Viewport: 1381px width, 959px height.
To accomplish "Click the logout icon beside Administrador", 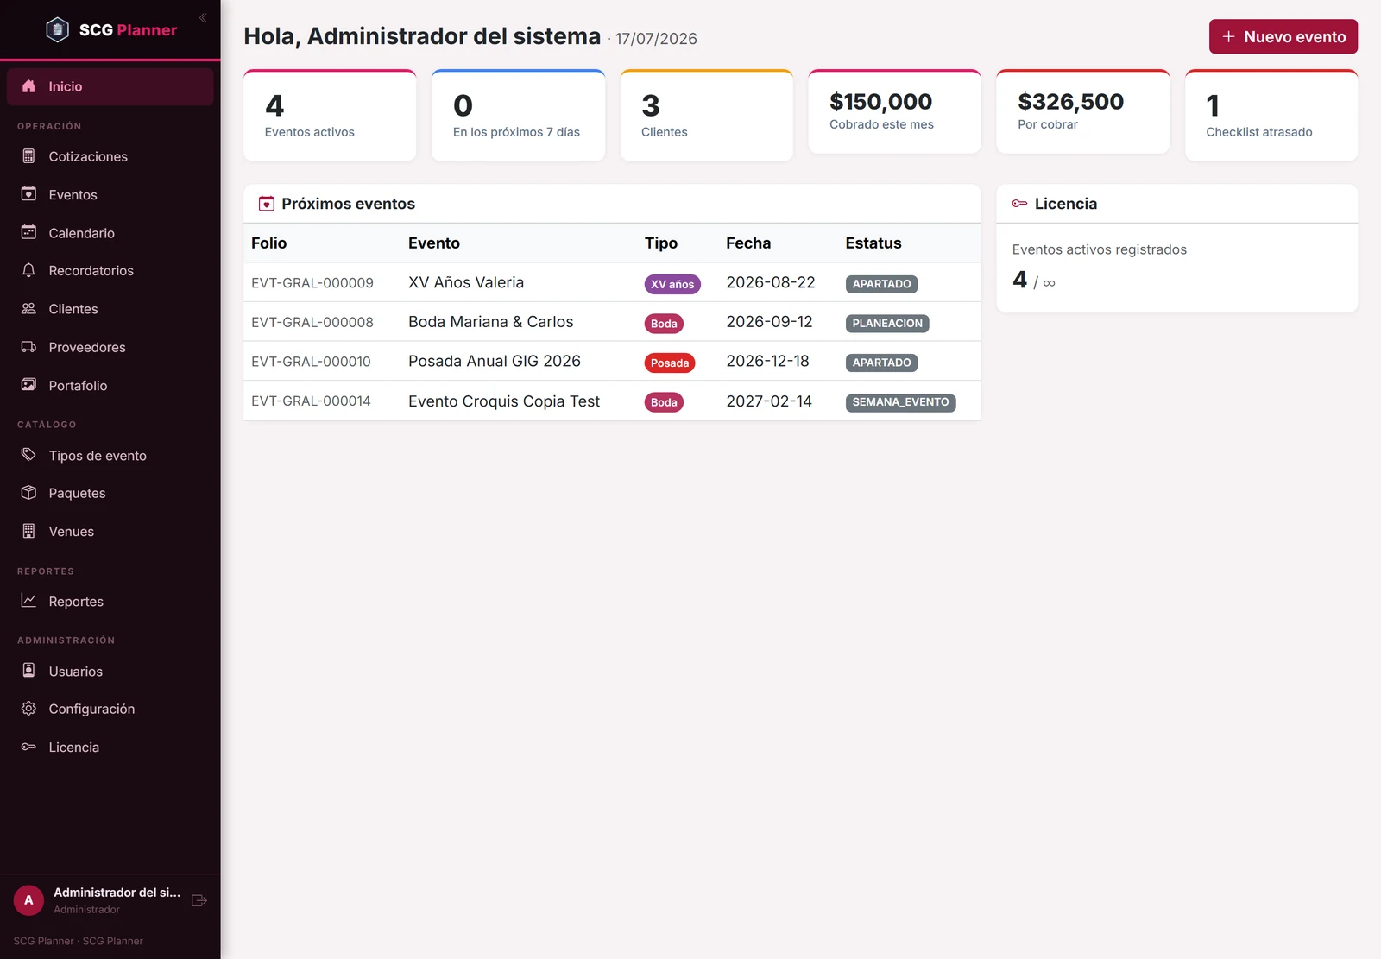I will click(199, 900).
